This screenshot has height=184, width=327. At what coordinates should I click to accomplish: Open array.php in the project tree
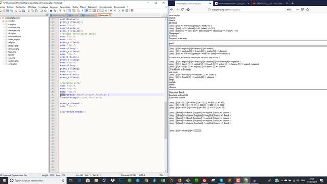(12, 64)
